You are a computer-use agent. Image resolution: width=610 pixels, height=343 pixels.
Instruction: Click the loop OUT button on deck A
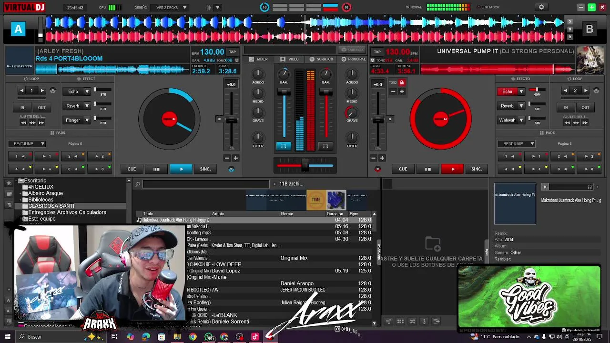42,107
